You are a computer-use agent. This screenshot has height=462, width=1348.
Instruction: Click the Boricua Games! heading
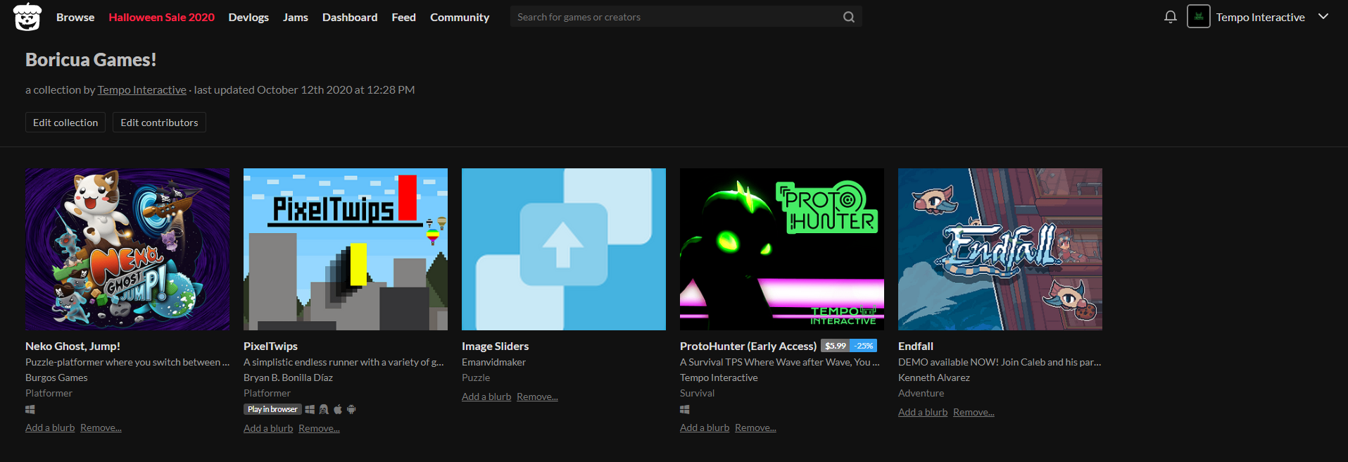point(91,60)
